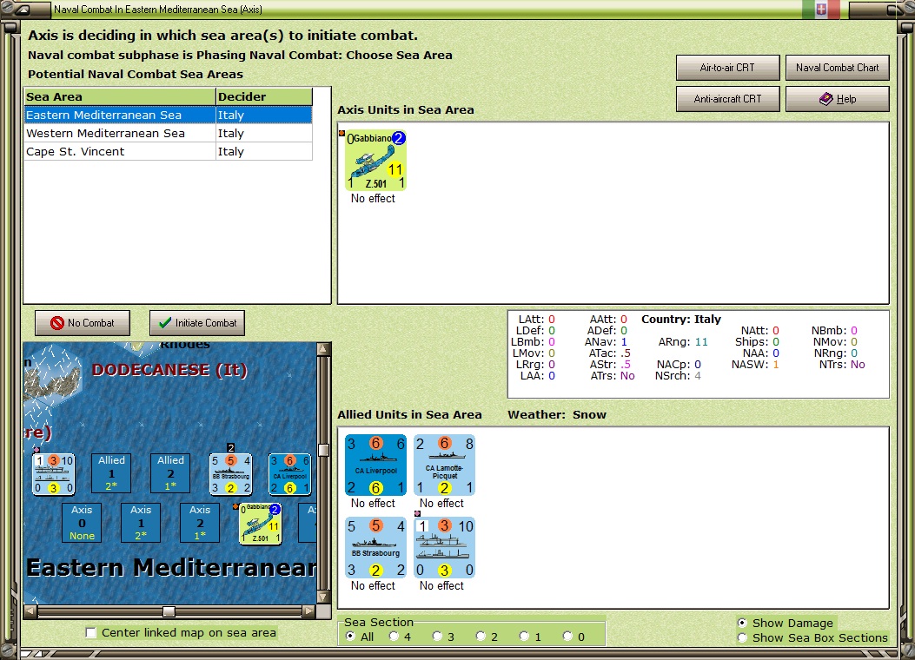The height and width of the screenshot is (660, 915).
Task: Click the DODECANESE (It) label on map
Action: pyautogui.click(x=169, y=370)
